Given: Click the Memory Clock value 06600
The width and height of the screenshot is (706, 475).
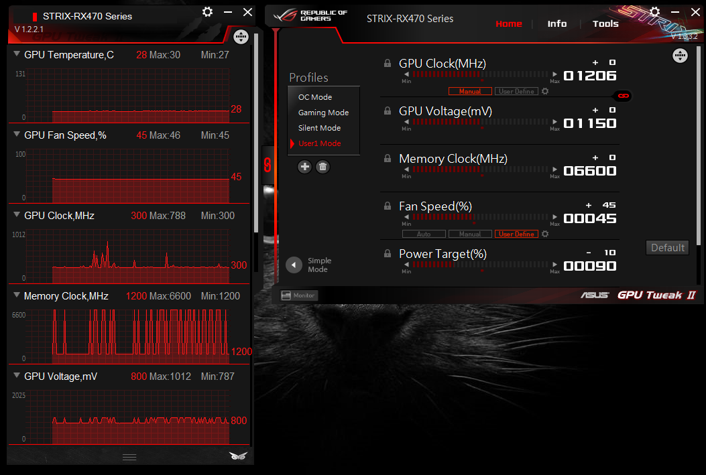Looking at the screenshot, I should pos(590,171).
